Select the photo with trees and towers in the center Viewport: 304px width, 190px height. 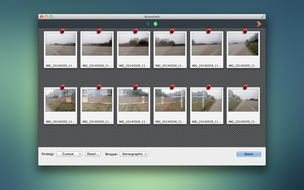(x=134, y=50)
